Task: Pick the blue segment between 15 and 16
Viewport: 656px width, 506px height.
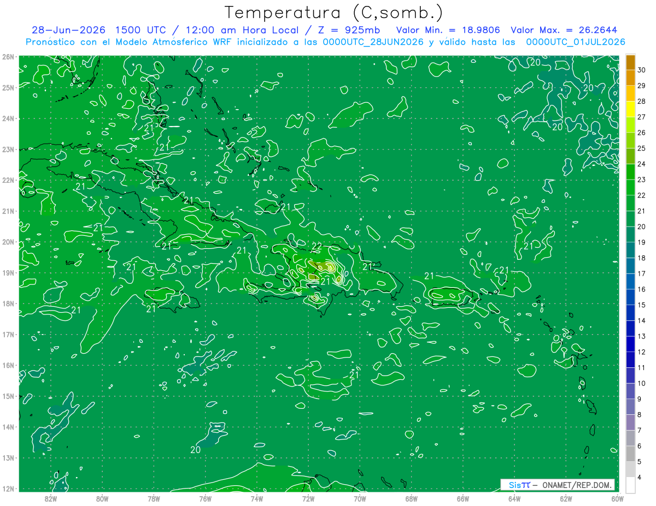Action: (x=630, y=297)
